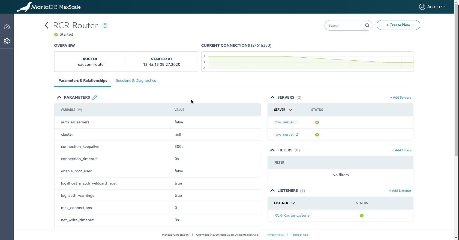Screen dimensions: 459x240
Task: Select the Parameters & Relationships tab
Action: [83, 80]
